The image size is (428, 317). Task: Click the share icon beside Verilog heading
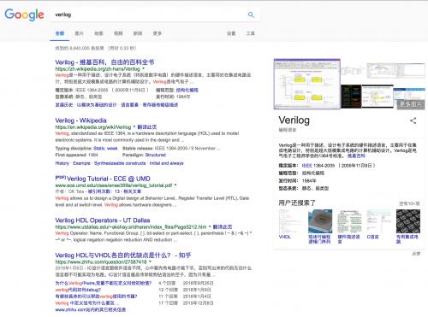pyautogui.click(x=413, y=120)
